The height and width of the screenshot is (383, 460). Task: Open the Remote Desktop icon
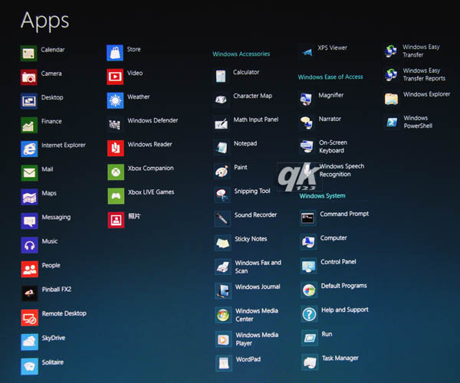point(30,318)
